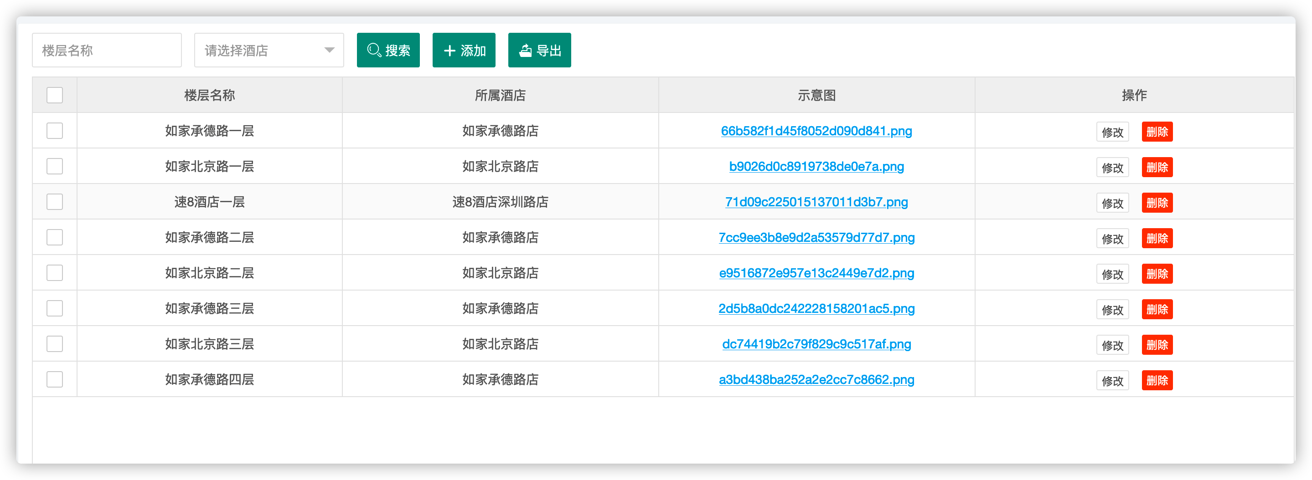
Task: Check the box for 如家北京路三层
Action: coord(55,344)
